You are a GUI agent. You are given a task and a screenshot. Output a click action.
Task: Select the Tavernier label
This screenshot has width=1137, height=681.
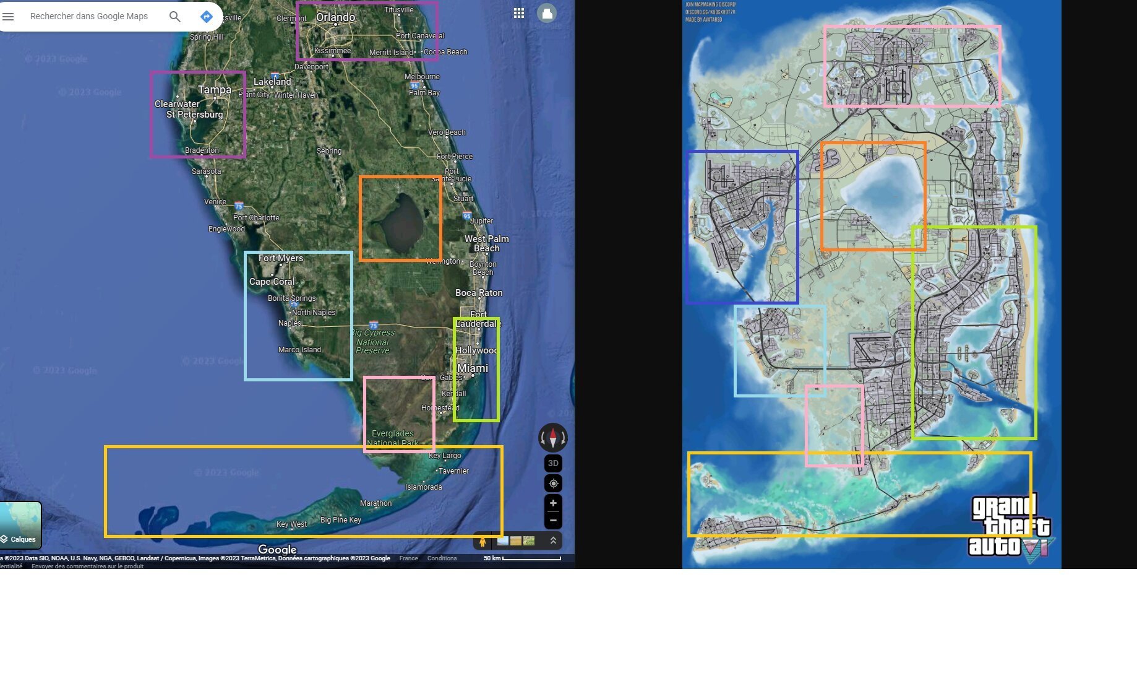pos(453,471)
